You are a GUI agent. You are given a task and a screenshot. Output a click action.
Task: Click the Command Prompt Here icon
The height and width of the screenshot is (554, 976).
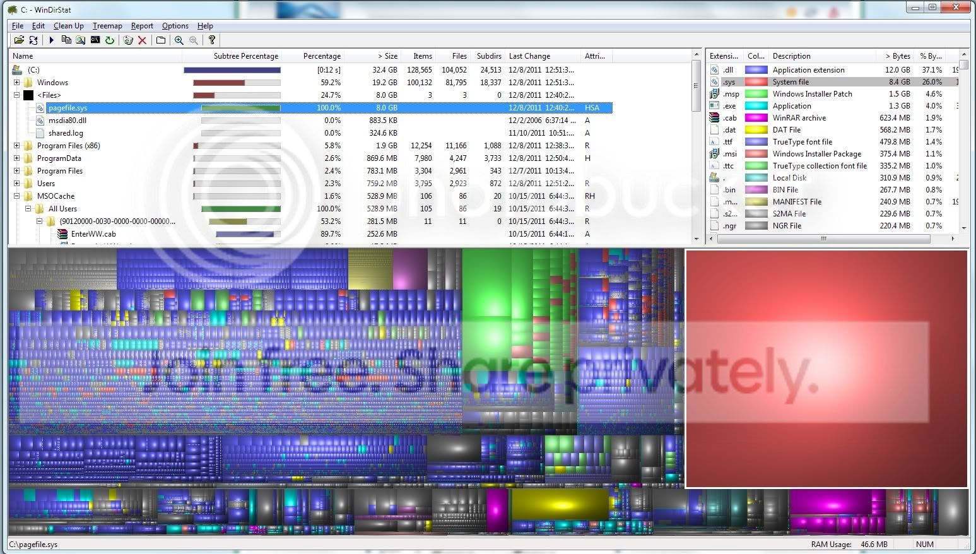[95, 40]
